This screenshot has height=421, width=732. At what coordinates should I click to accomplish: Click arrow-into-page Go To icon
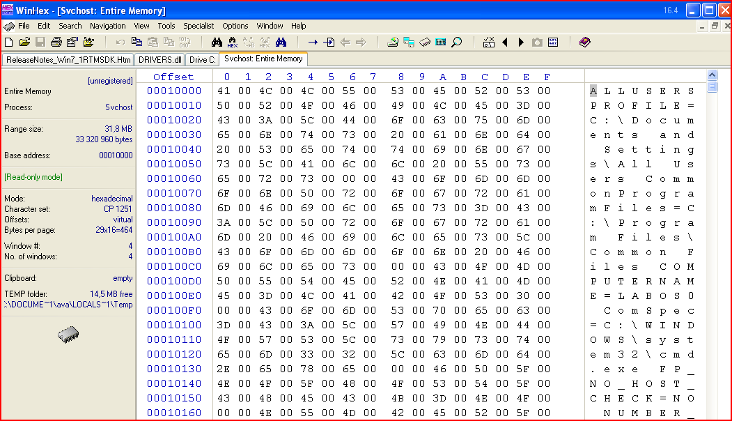[329, 43]
